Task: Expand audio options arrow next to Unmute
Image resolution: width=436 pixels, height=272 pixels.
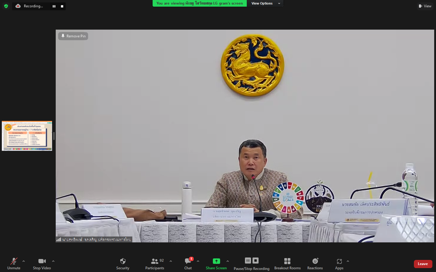Action: pyautogui.click(x=24, y=261)
